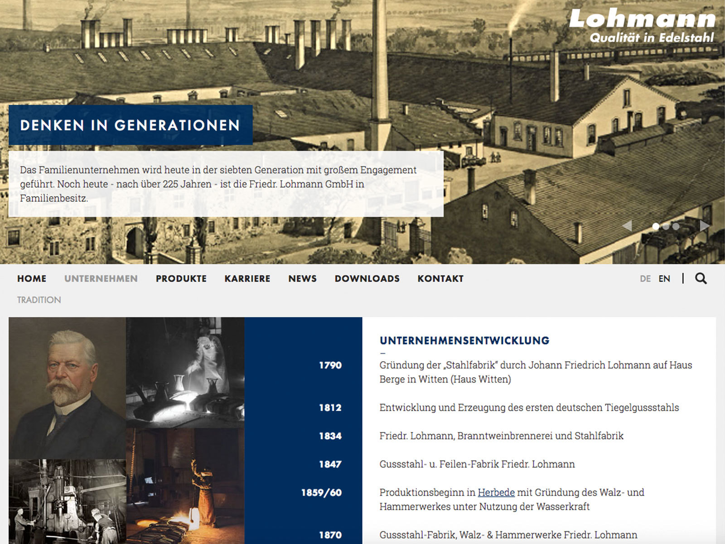Advance the slider with the right arrow

[x=705, y=226]
